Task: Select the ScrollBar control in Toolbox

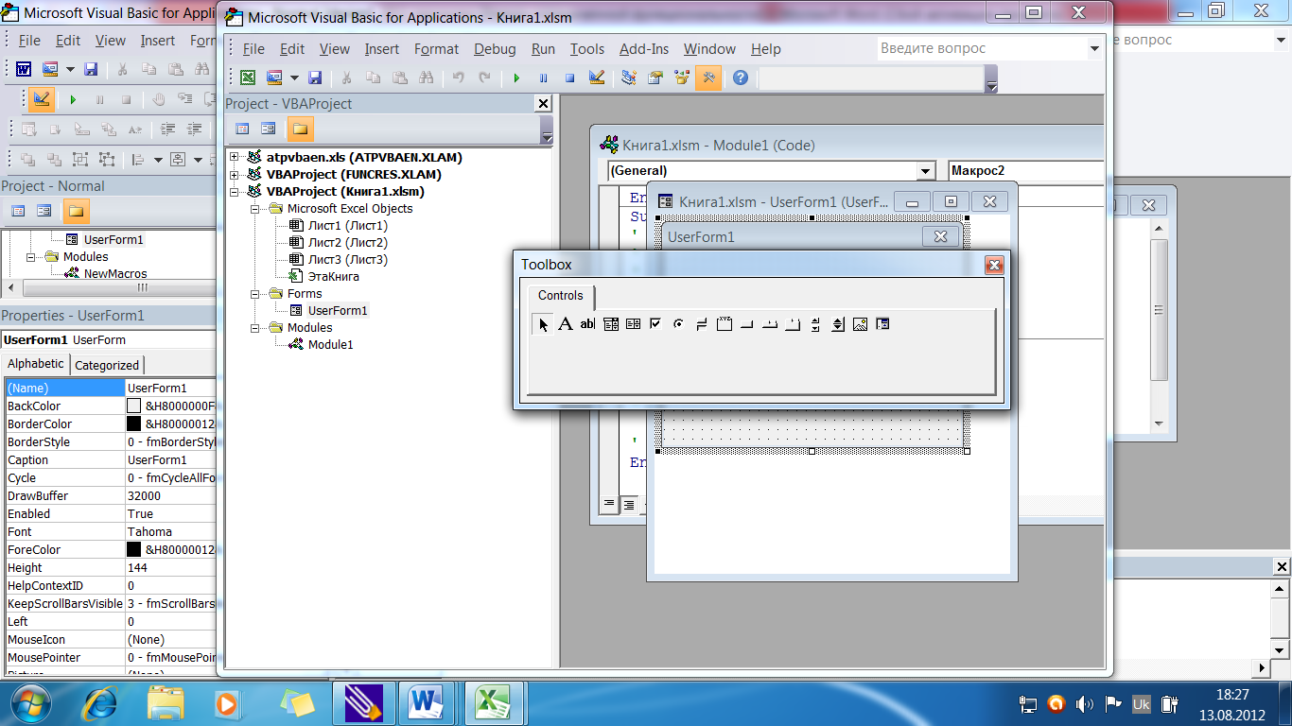Action: [815, 324]
